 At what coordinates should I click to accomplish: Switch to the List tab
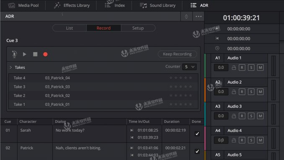click(70, 28)
